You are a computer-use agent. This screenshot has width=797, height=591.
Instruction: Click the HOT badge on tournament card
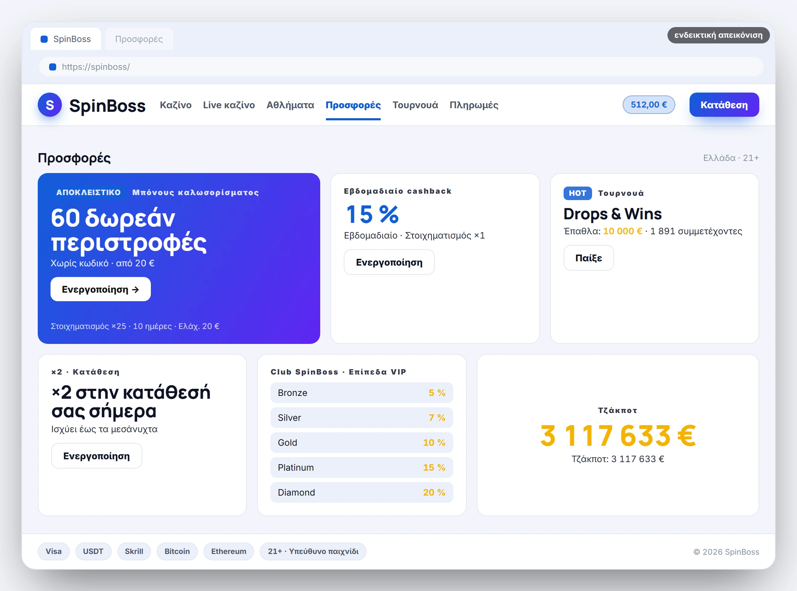[x=577, y=193]
